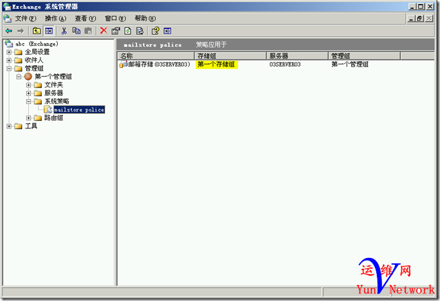The width and height of the screenshot is (440, 301).
Task: Open Properties from the toolbar icon
Action: [x=116, y=31]
